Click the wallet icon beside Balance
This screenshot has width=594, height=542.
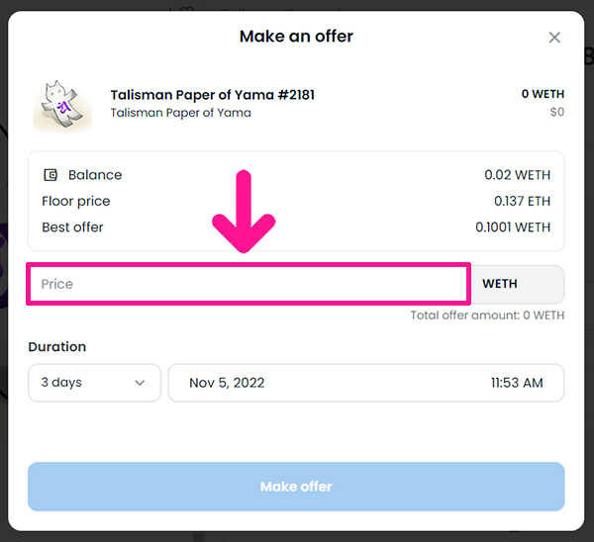(x=50, y=175)
